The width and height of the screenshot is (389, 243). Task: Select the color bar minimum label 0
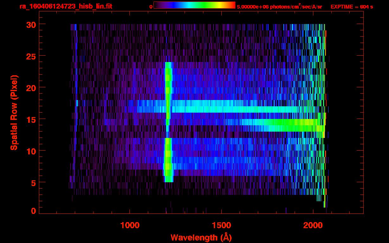coord(151,7)
